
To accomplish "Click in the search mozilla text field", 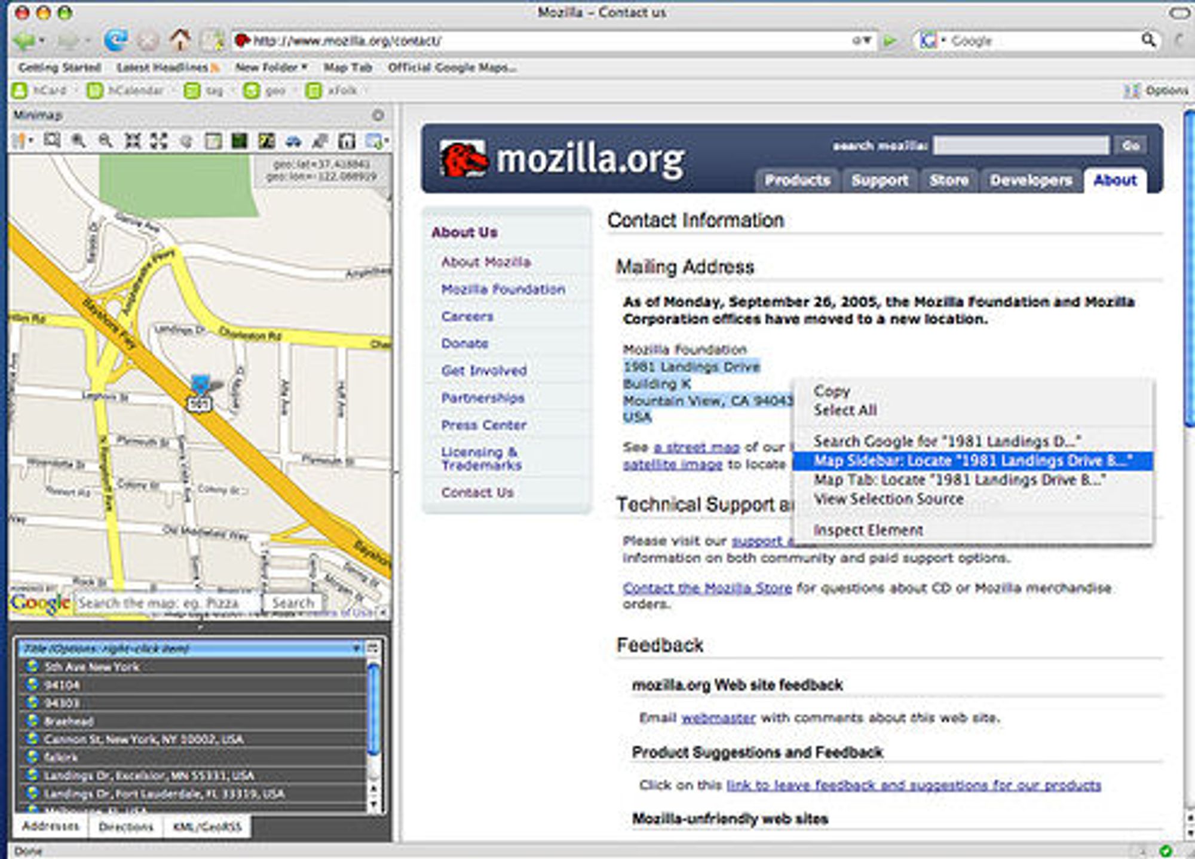I will [1021, 145].
